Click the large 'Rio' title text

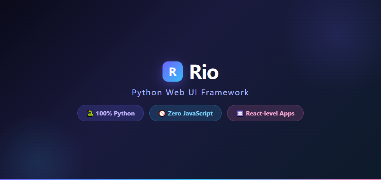[x=204, y=72]
